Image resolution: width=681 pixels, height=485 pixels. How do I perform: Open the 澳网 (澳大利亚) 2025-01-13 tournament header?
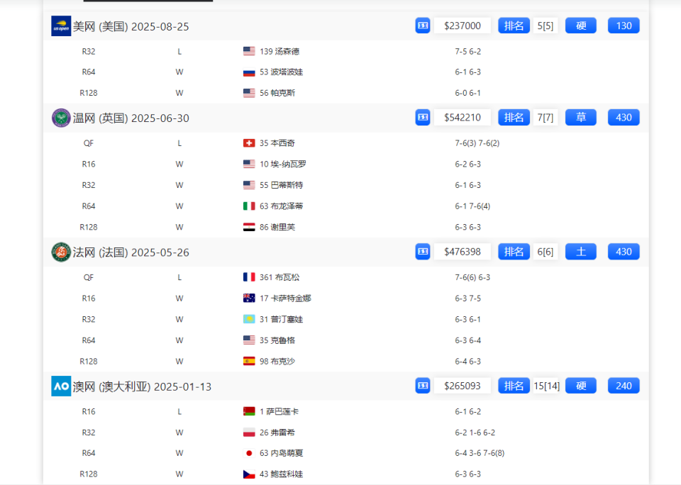(142, 386)
